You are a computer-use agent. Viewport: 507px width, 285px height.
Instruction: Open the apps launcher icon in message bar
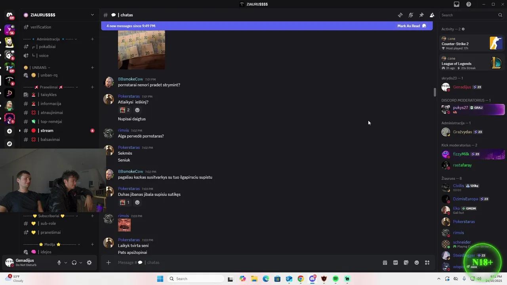point(427,262)
